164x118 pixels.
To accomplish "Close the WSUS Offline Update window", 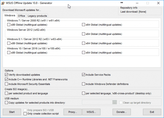I will point(158,3).
